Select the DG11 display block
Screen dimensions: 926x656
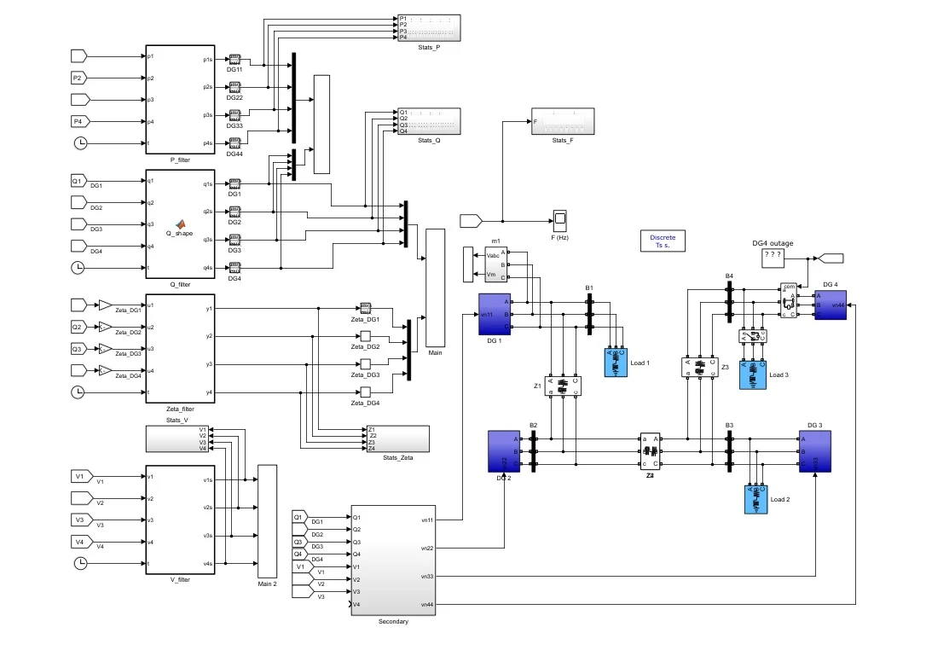pos(234,60)
